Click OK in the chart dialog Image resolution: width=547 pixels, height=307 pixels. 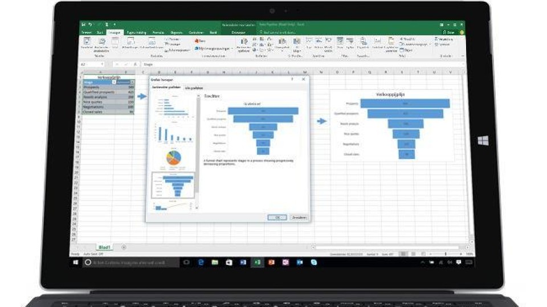pyautogui.click(x=277, y=218)
